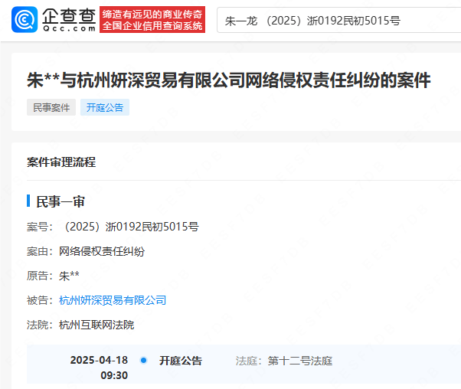Click the 民事一审 stage heading
This screenshot has height=389, width=461.
[60, 201]
